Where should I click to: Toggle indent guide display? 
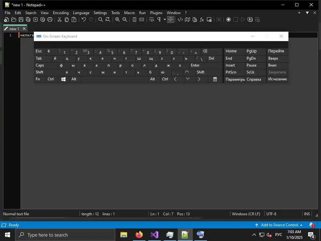click(171, 20)
